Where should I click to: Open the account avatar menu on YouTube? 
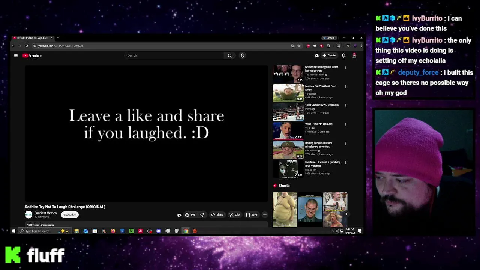[x=354, y=55]
